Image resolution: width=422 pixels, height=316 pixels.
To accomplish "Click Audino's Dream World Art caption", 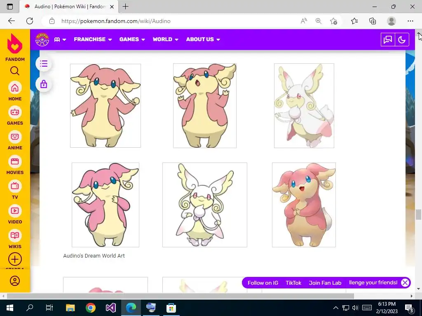I will [x=94, y=256].
